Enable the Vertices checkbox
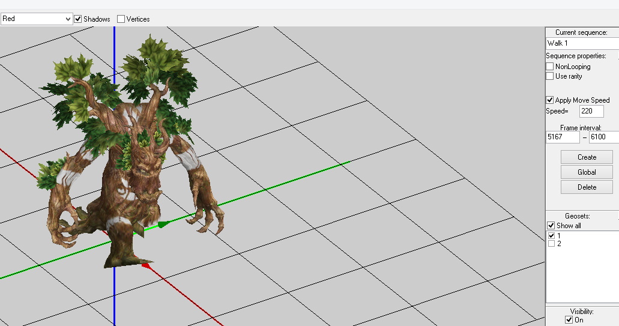 pos(121,19)
